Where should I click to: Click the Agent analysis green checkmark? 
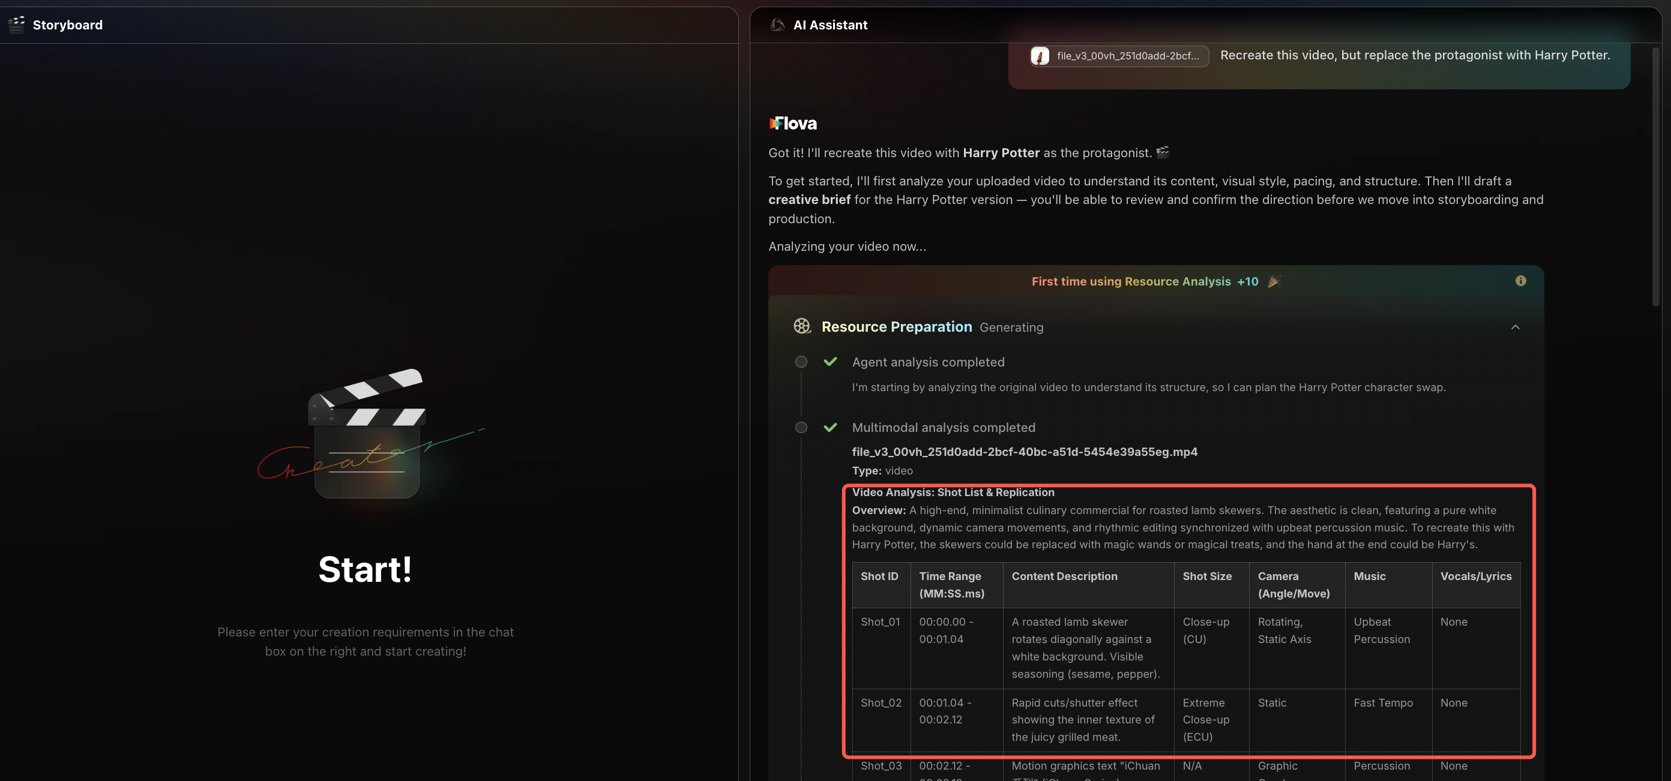coord(829,362)
